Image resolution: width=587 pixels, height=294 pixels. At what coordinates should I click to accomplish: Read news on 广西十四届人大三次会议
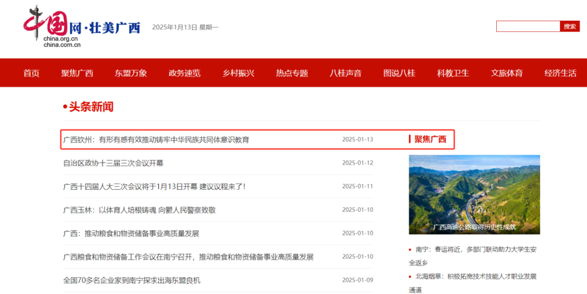[x=154, y=186]
